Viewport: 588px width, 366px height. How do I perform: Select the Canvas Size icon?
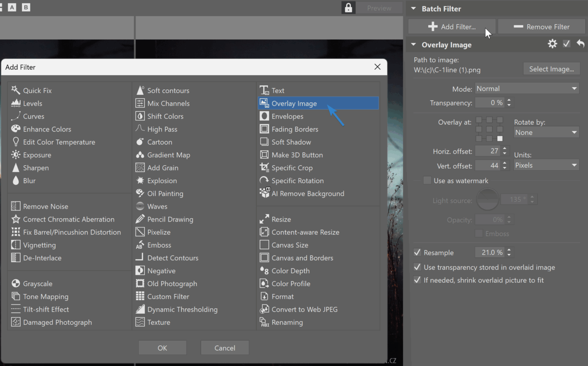click(264, 245)
